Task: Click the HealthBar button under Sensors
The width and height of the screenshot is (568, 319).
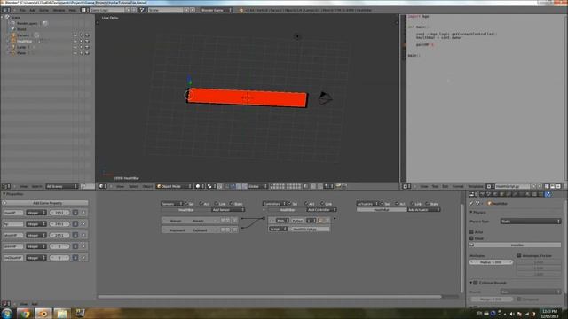Action: click(186, 209)
